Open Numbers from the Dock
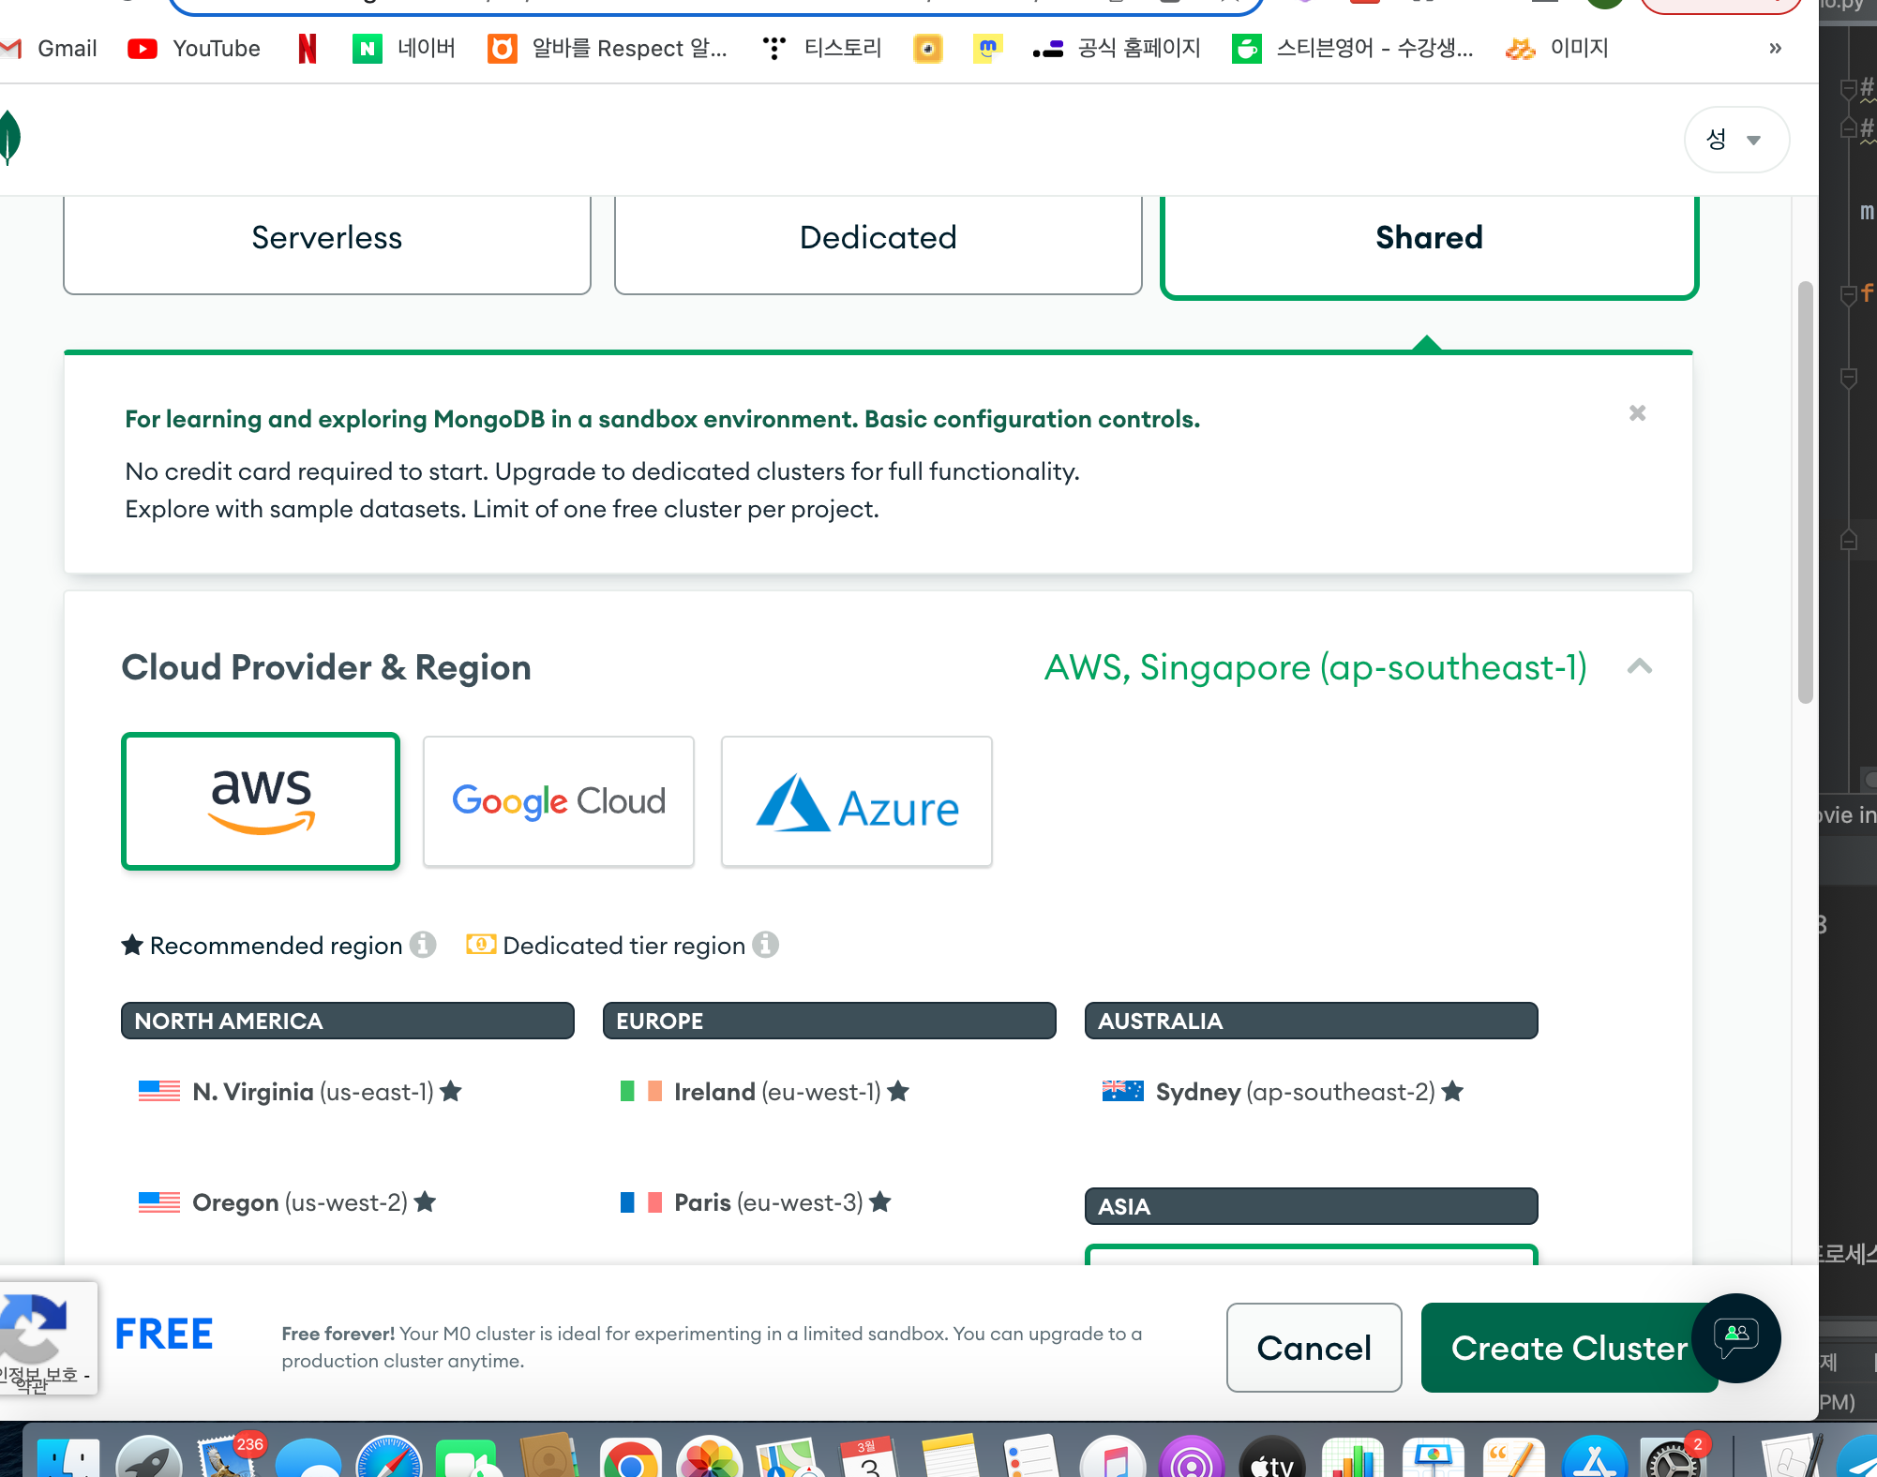Screen dimensions: 1877x1477 [x=1352, y=1456]
